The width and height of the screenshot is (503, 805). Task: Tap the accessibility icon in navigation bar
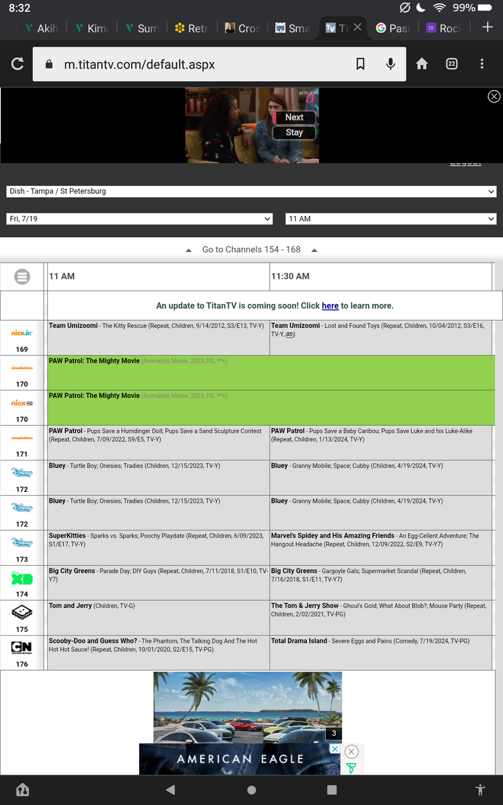click(480, 790)
